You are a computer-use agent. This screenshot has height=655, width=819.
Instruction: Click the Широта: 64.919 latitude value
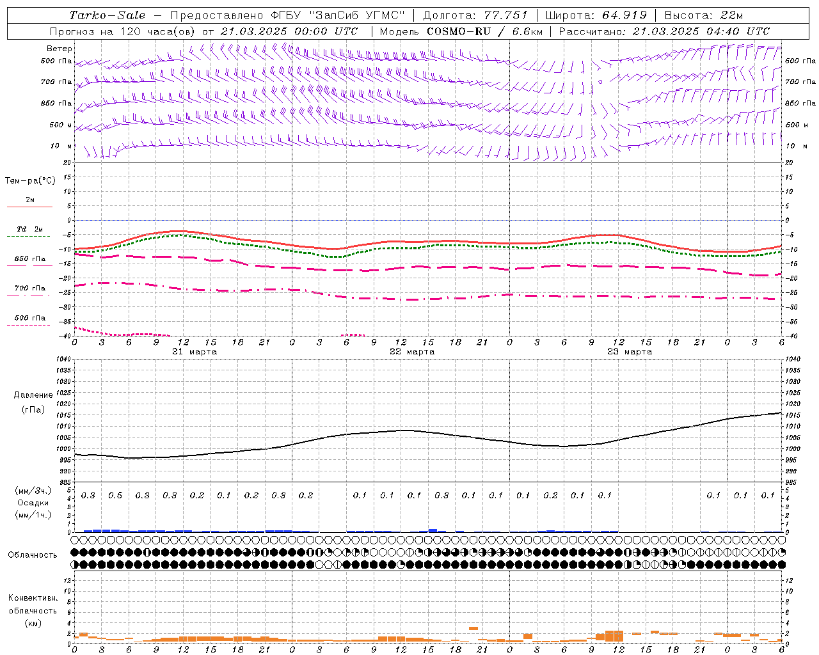point(596,15)
